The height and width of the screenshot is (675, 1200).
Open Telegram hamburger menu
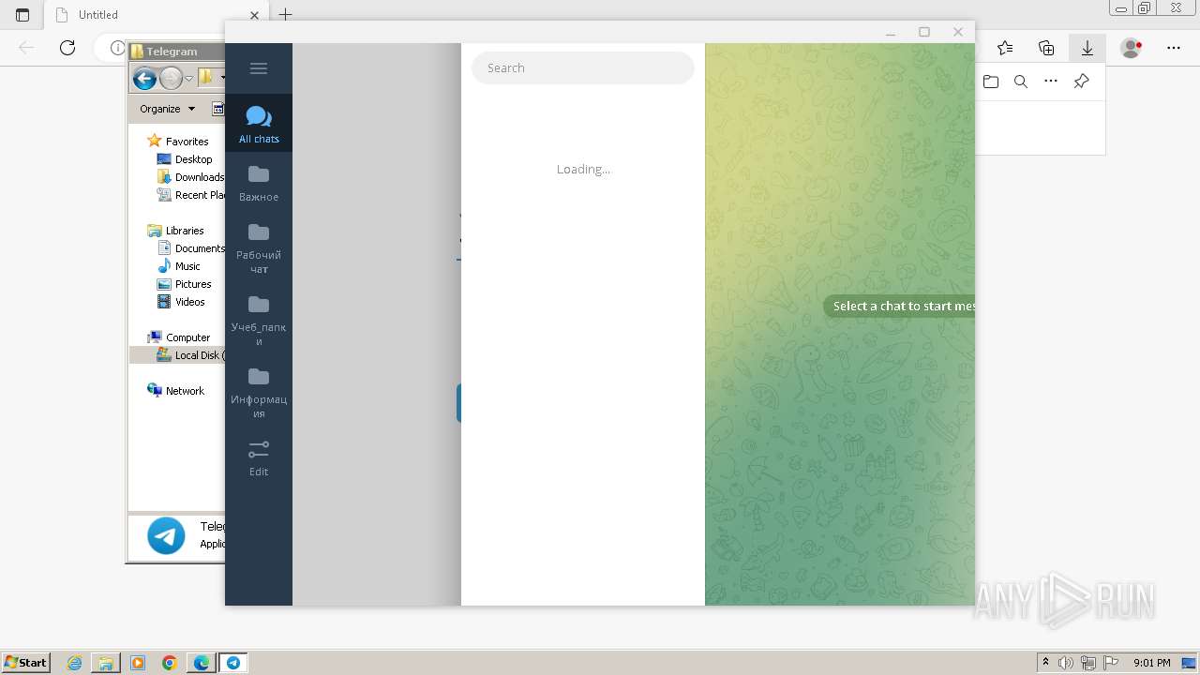(259, 68)
